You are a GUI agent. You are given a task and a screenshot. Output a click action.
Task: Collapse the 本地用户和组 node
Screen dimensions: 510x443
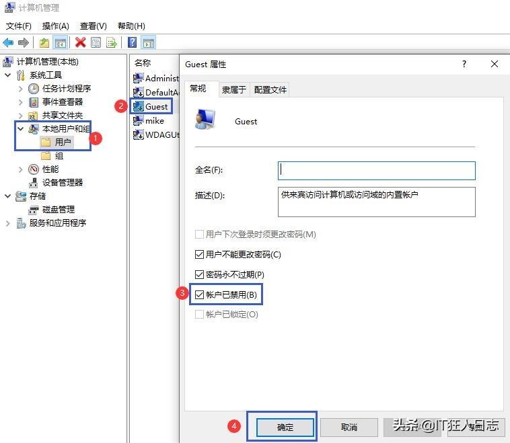click(20, 129)
